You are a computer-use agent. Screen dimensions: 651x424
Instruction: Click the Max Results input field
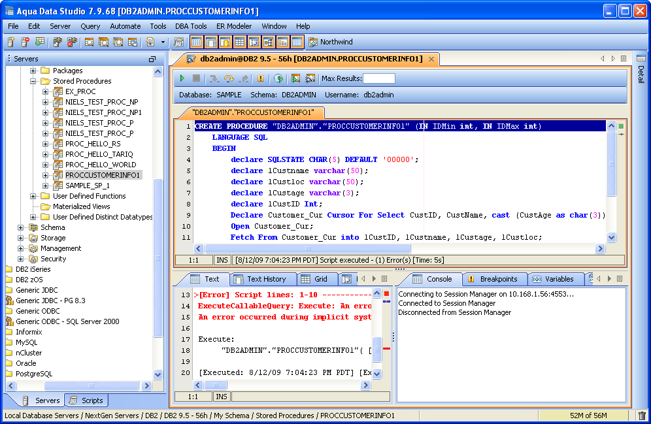378,78
